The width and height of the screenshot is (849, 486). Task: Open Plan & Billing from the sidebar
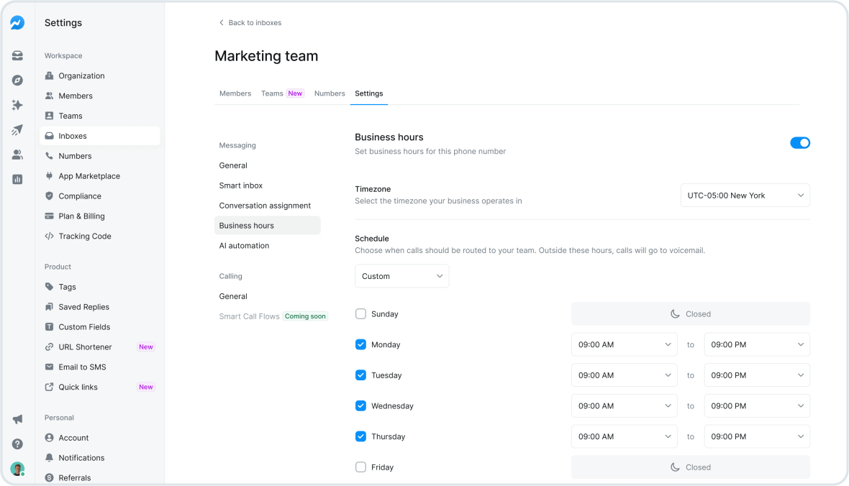coord(81,216)
